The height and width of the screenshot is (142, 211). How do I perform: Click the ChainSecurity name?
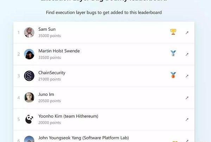[x=52, y=73]
